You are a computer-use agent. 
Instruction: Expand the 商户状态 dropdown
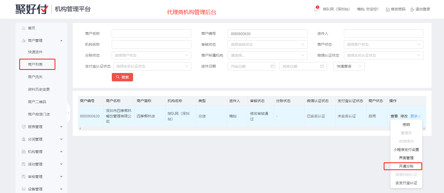coord(383,44)
